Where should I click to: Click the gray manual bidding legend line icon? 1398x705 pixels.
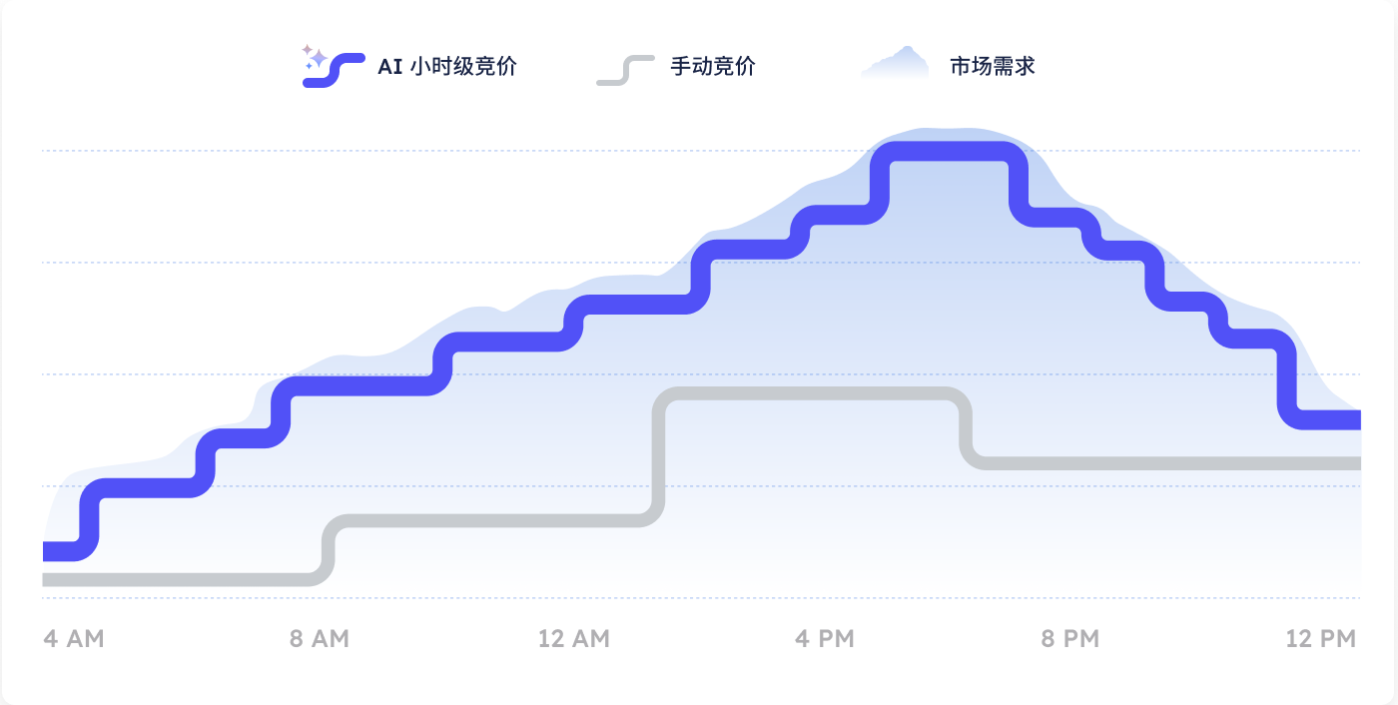[625, 69]
